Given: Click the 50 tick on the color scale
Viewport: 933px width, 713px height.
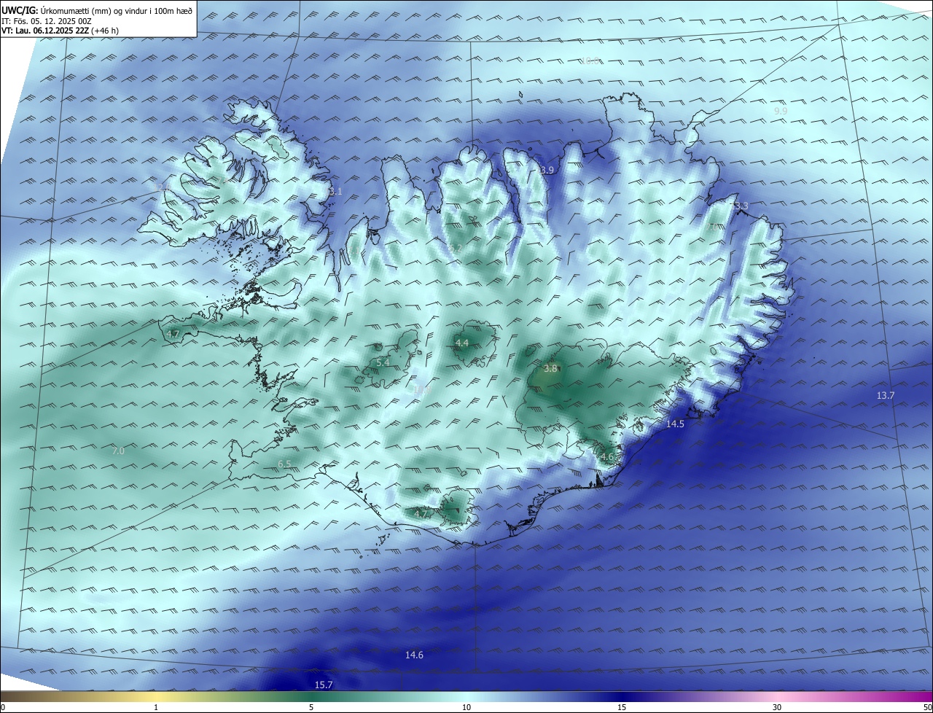Looking at the screenshot, I should [x=927, y=707].
